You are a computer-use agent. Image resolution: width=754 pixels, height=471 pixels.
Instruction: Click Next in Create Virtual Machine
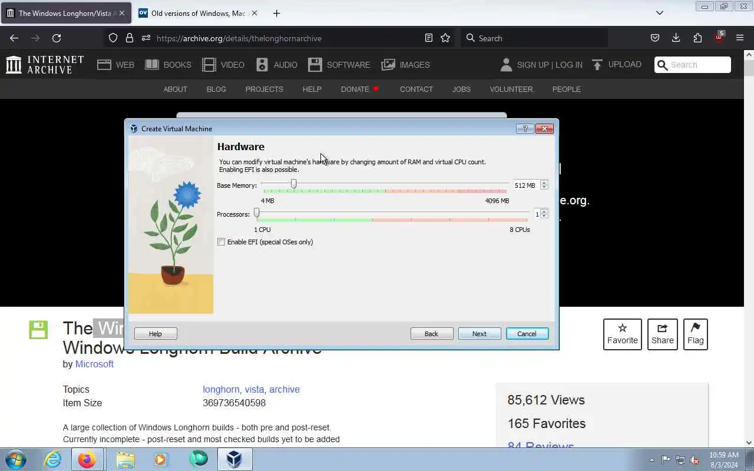479,334
